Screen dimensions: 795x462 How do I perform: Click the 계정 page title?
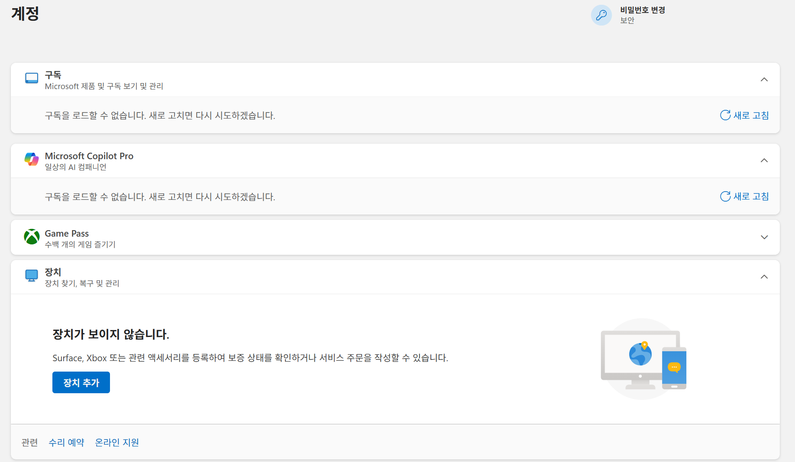point(25,13)
